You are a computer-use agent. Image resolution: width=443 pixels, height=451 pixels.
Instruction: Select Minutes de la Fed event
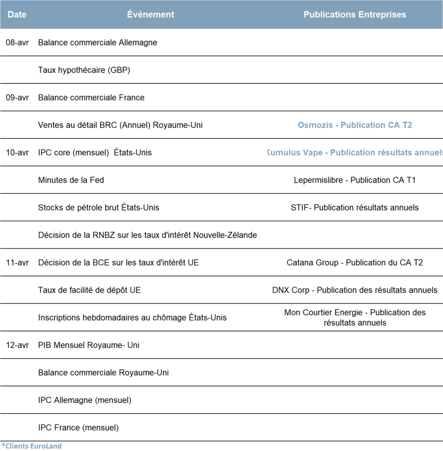pyautogui.click(x=71, y=180)
